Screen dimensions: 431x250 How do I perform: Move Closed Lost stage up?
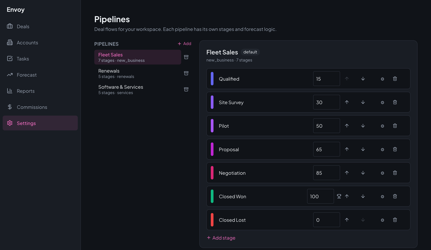(347, 220)
